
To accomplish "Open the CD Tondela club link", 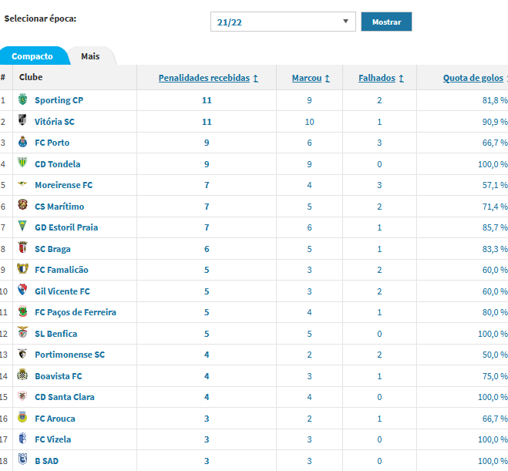I will [x=58, y=164].
